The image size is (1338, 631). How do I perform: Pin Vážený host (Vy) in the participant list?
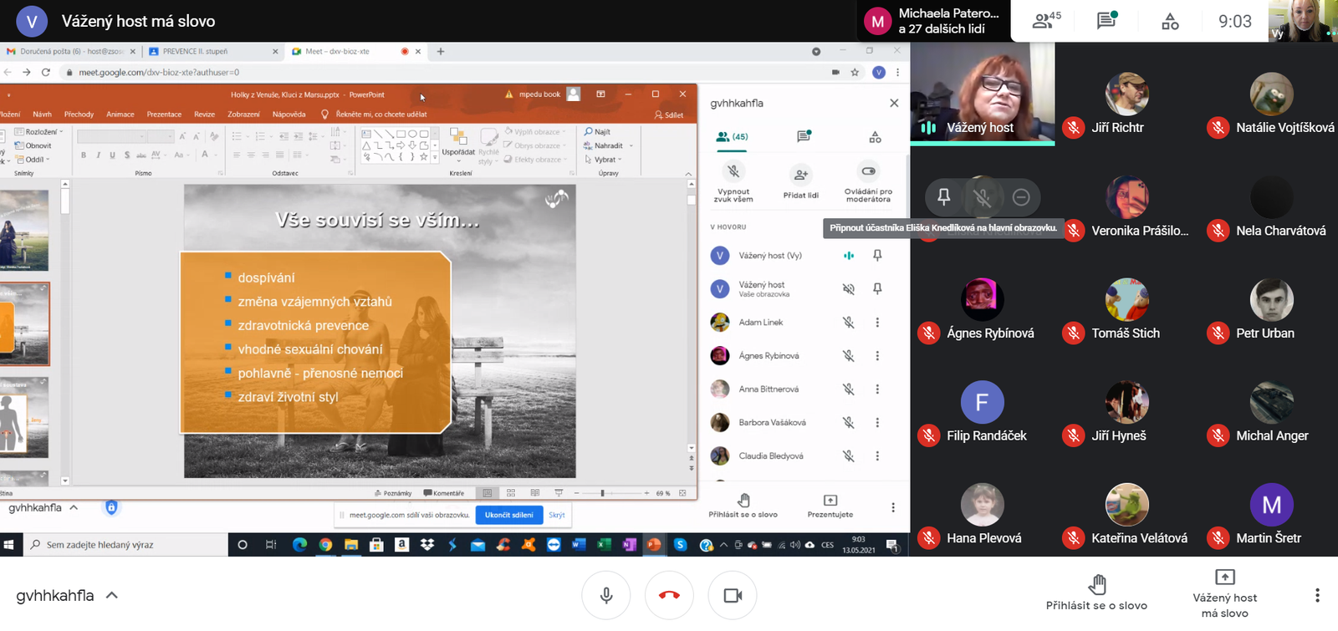[x=877, y=255]
